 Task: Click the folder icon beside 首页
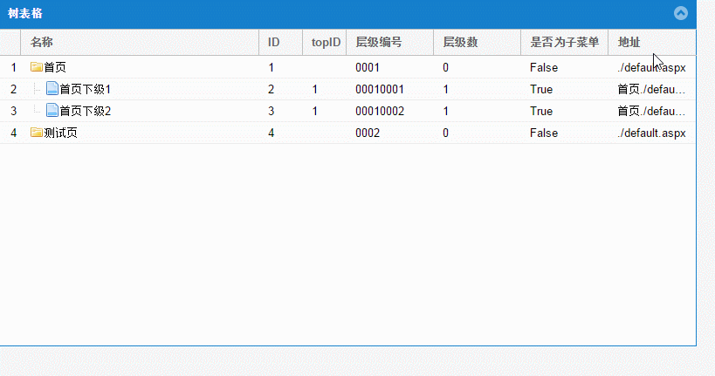coord(37,67)
